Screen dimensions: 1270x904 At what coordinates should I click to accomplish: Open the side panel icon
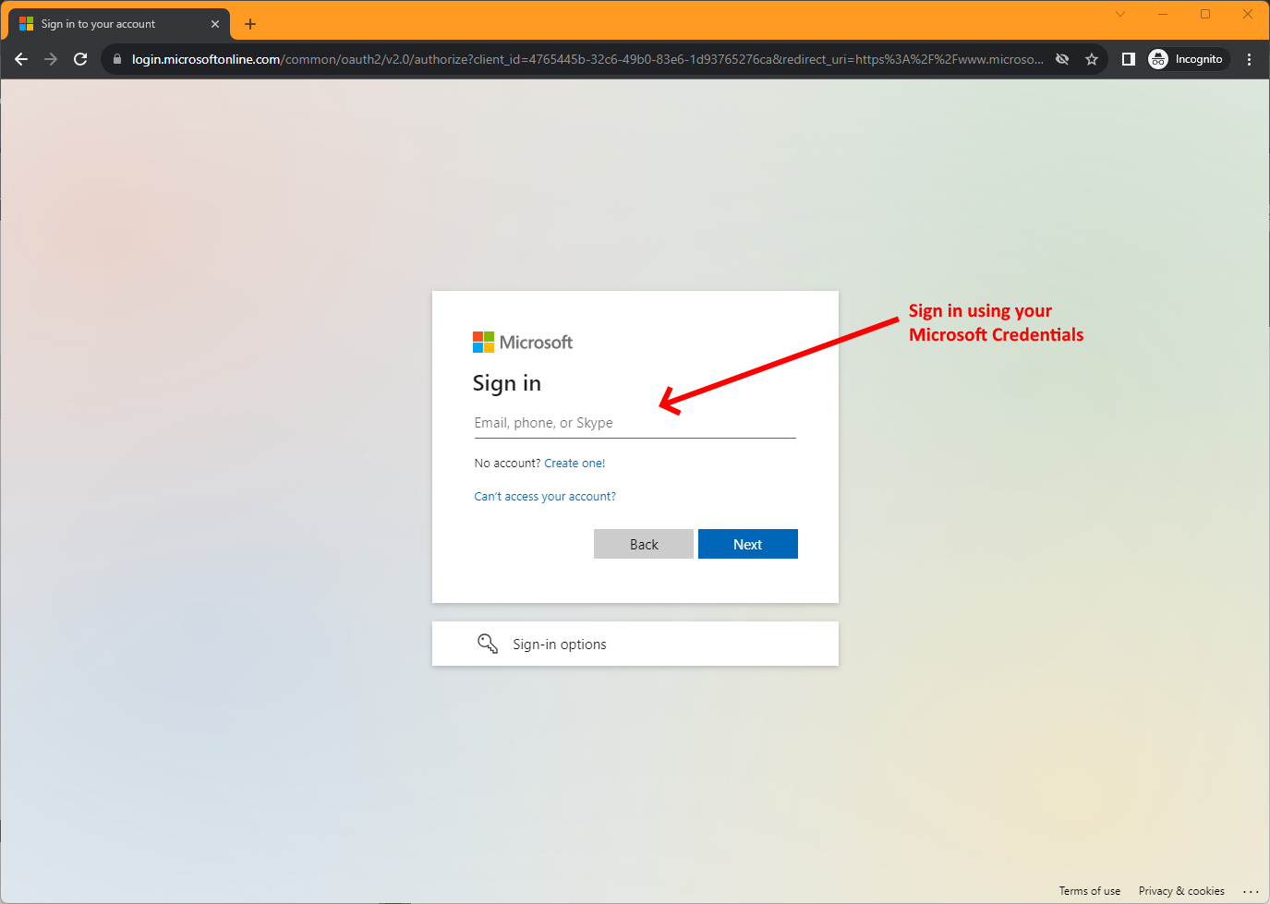1128,59
